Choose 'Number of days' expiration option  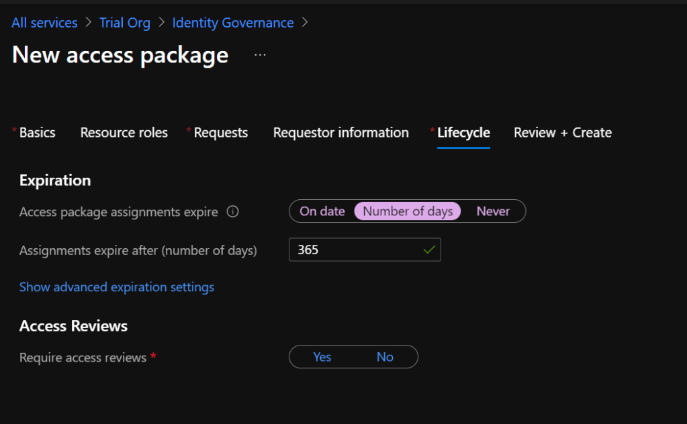pos(408,211)
